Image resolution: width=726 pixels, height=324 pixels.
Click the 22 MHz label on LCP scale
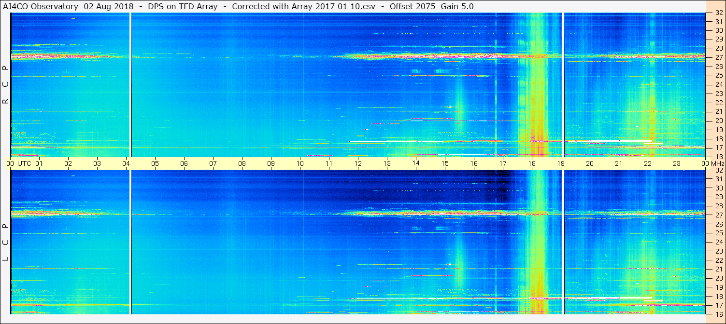click(x=719, y=260)
